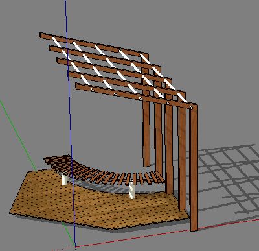Select leftmost rod end cap on front beam
Viewport: 259px width, 251px height.
[x=93, y=90]
